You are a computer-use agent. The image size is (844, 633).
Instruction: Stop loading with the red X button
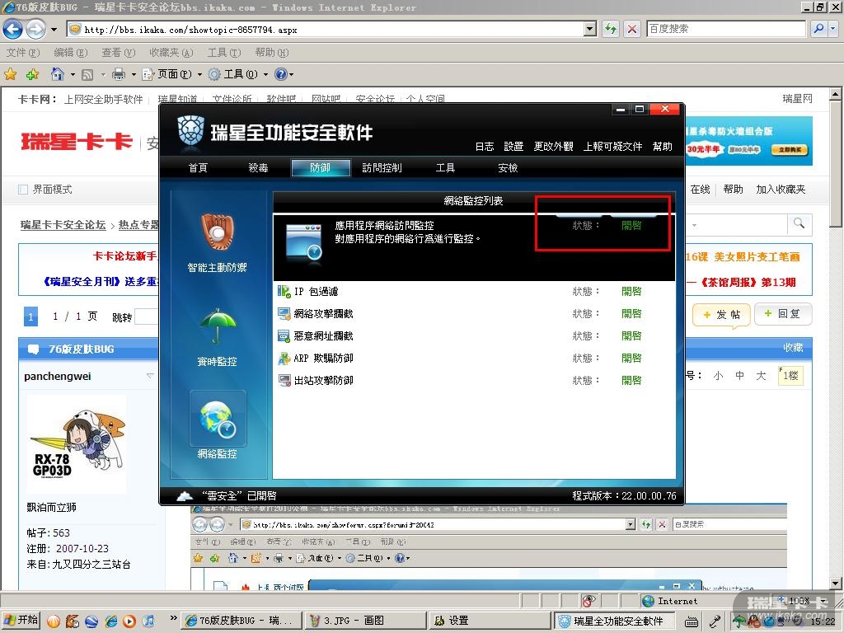pos(632,29)
